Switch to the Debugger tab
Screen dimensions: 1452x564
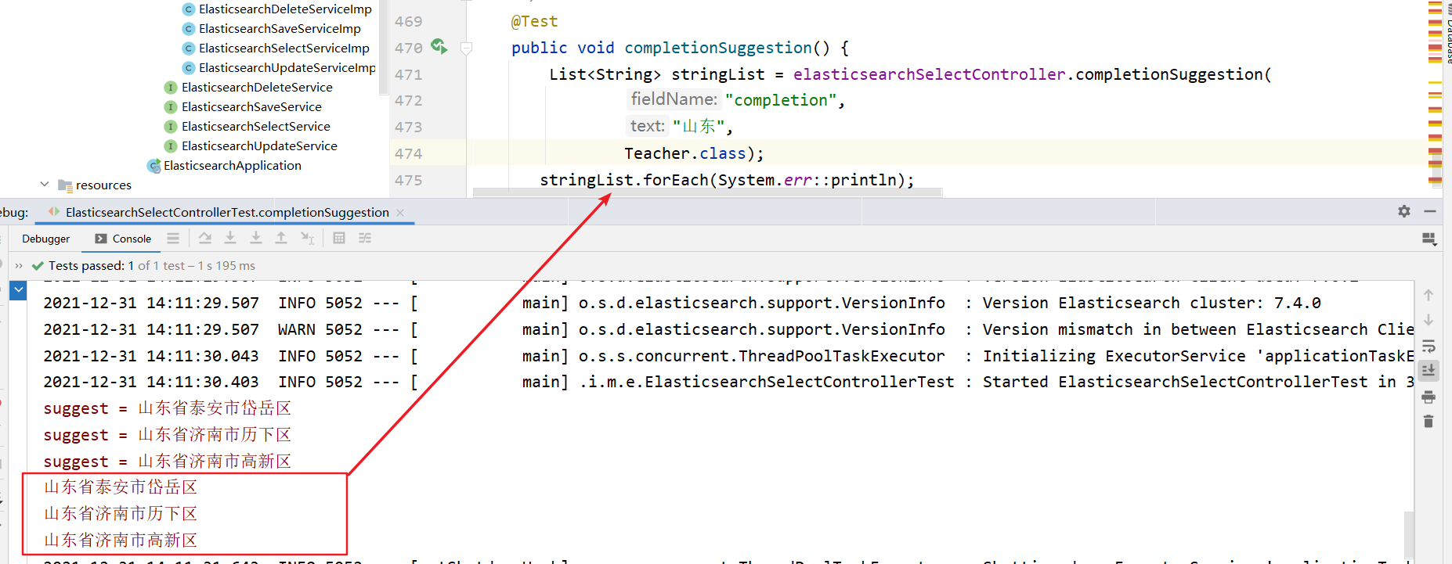pos(45,239)
